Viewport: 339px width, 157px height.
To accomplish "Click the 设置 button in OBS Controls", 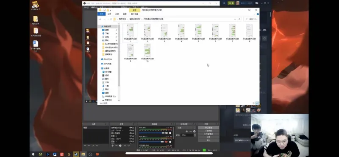I will 208,137.
